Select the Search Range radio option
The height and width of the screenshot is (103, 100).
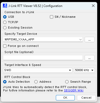coord(67,82)
